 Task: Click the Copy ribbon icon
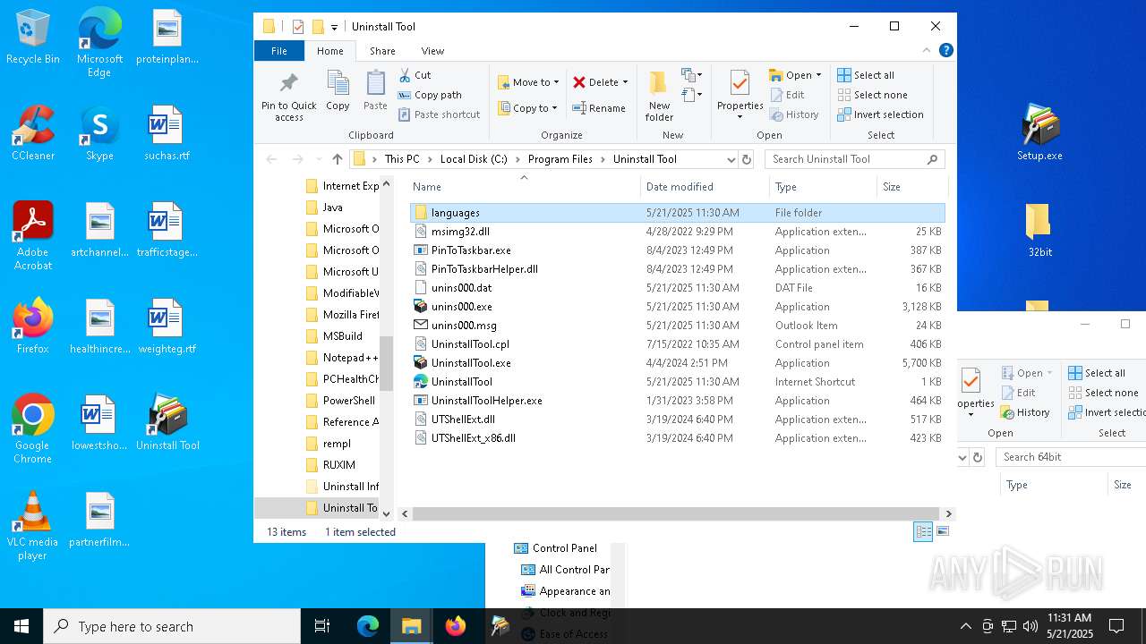[338, 92]
